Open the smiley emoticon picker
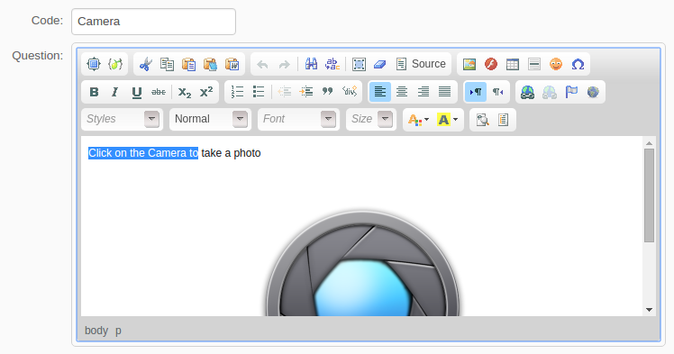The height and width of the screenshot is (354, 674). (556, 64)
